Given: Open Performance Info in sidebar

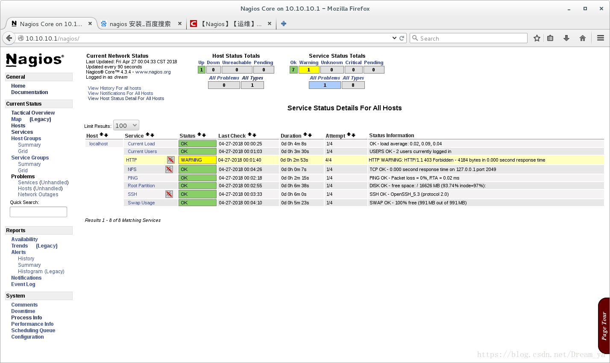Looking at the screenshot, I should 32,324.
